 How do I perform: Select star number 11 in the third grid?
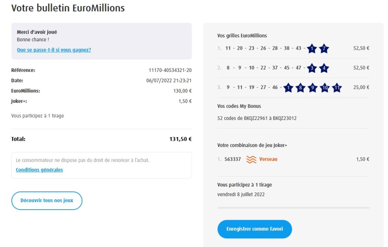(337, 88)
